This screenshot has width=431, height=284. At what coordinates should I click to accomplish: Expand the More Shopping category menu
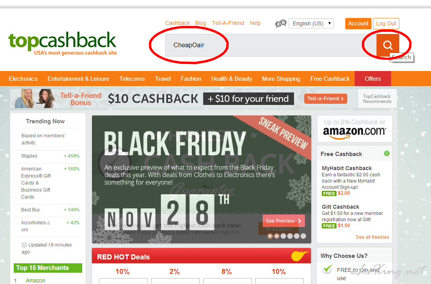281,79
